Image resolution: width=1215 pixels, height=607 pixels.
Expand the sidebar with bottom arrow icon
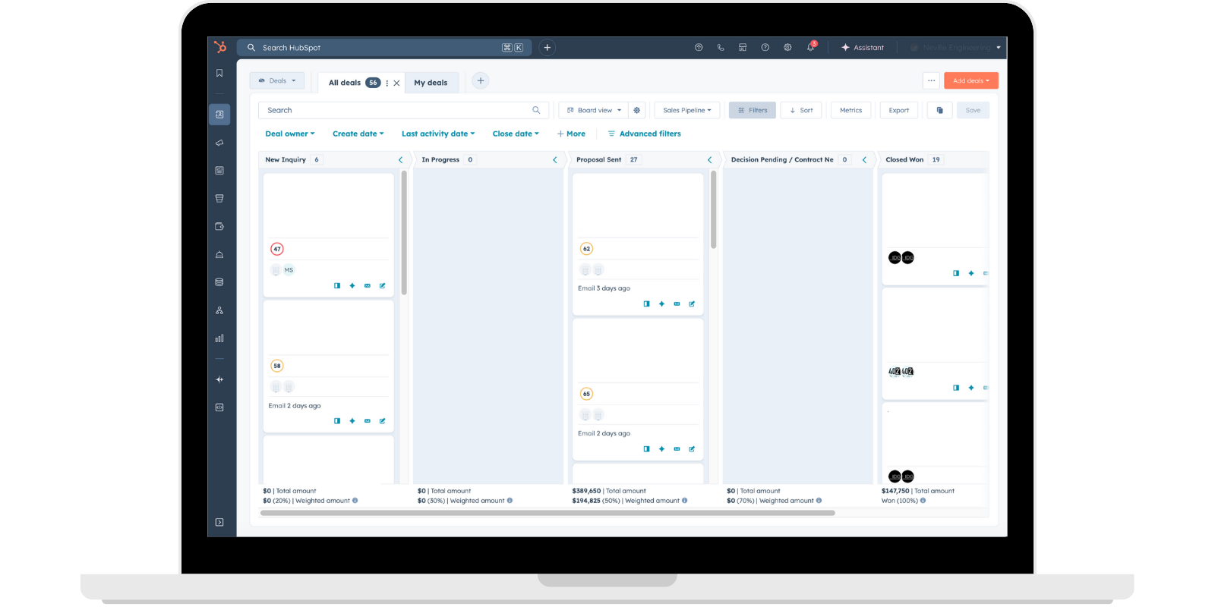point(219,522)
